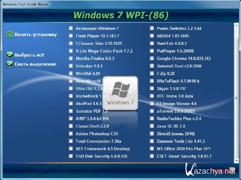Enable the Flash Player 10.3.183.7 checkbox
Screen dimensions: 241x180
(71, 36)
